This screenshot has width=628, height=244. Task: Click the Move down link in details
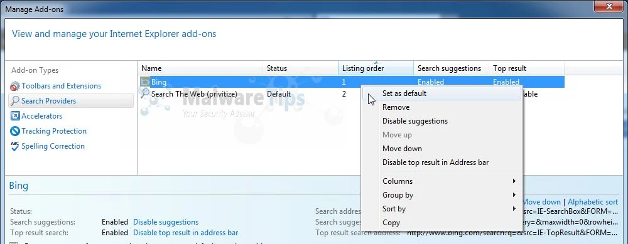(x=541, y=202)
